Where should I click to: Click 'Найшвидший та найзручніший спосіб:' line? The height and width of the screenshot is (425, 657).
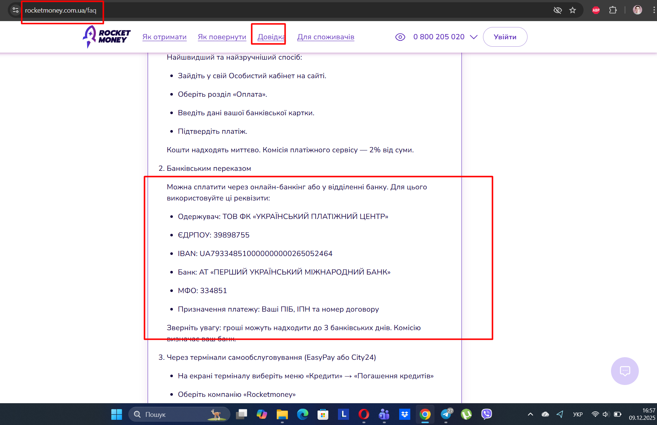(234, 57)
